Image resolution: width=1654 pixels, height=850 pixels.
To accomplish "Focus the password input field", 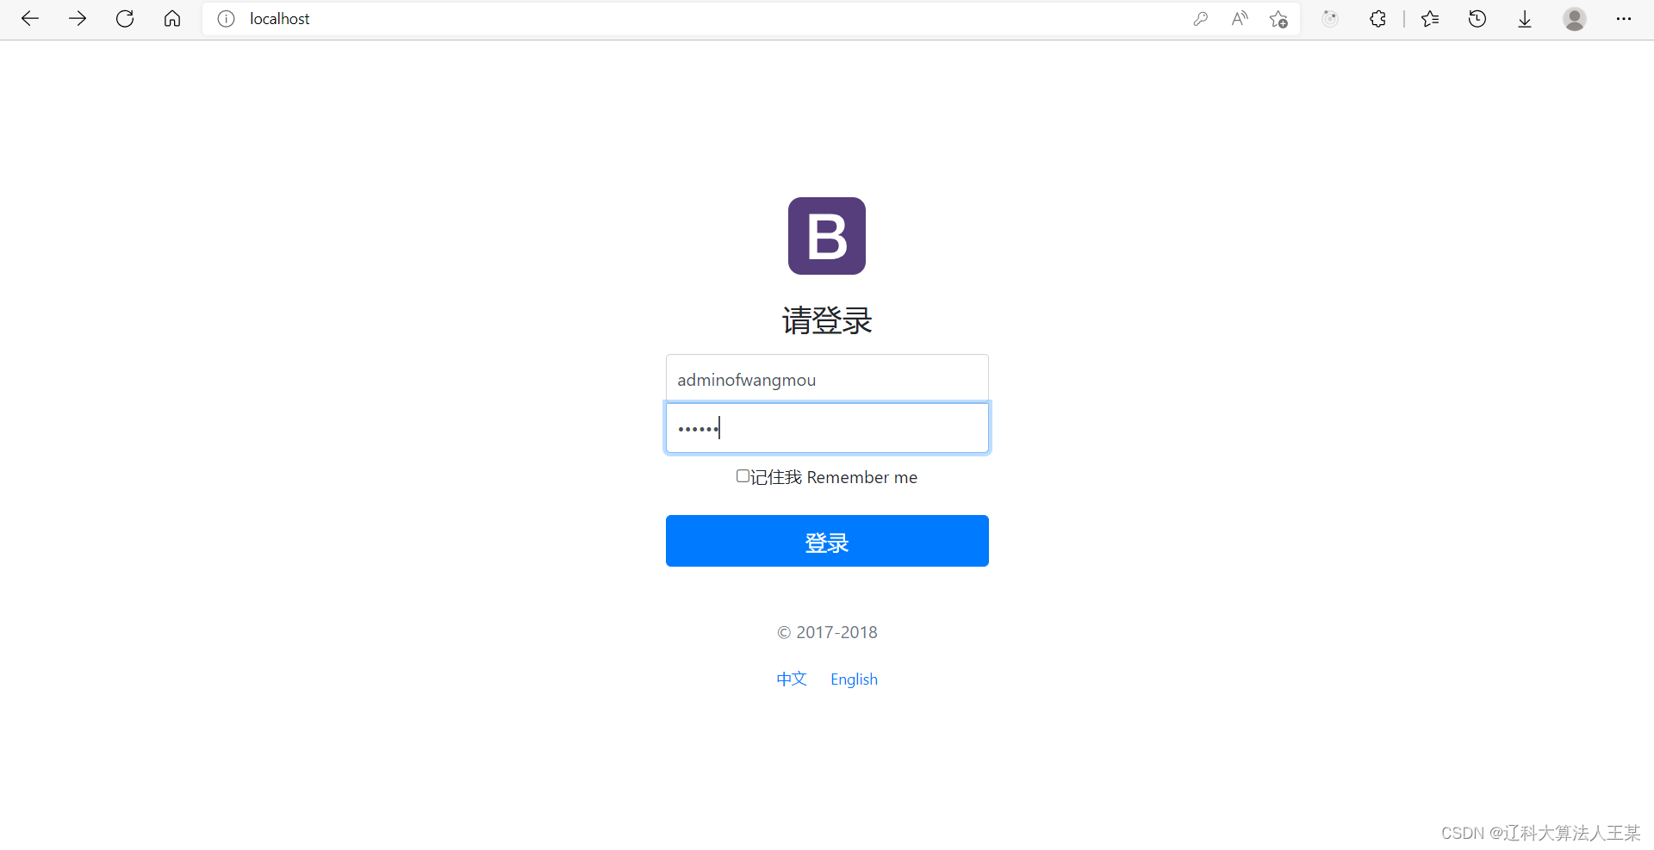I will pos(827,428).
